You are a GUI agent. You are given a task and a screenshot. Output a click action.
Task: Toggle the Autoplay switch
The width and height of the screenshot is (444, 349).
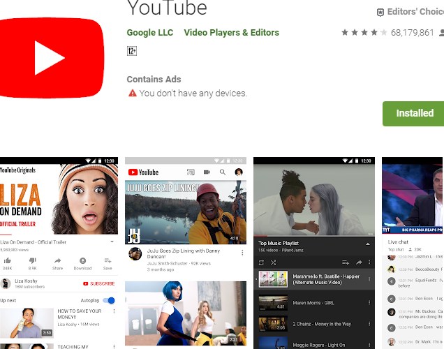pos(109,300)
